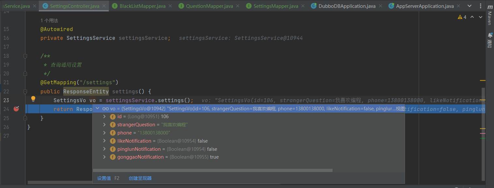
Task: Click the warning count indicator showing 4
Action: pyautogui.click(x=462, y=17)
